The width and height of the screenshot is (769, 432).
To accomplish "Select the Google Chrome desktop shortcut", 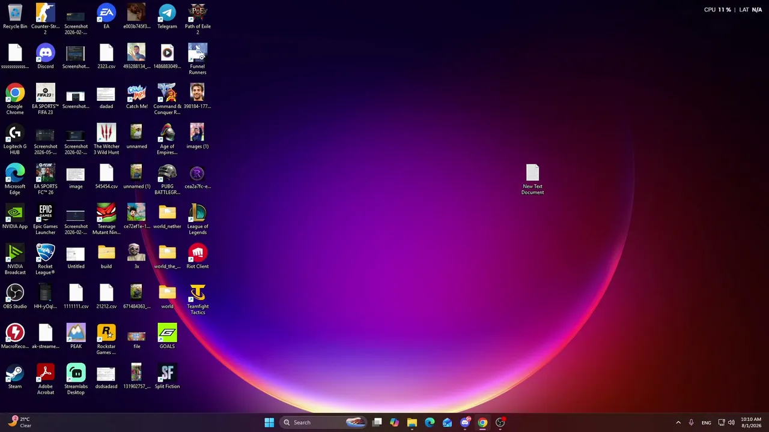I will [15, 100].
